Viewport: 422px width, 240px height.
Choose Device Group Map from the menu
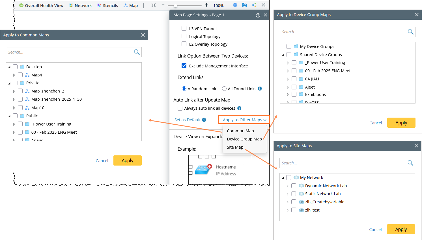pyautogui.click(x=244, y=139)
